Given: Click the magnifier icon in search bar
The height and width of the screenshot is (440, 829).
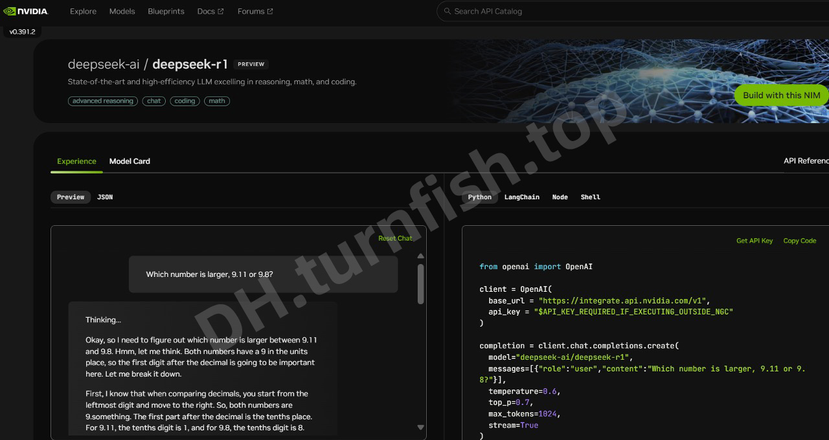Looking at the screenshot, I should click(447, 11).
